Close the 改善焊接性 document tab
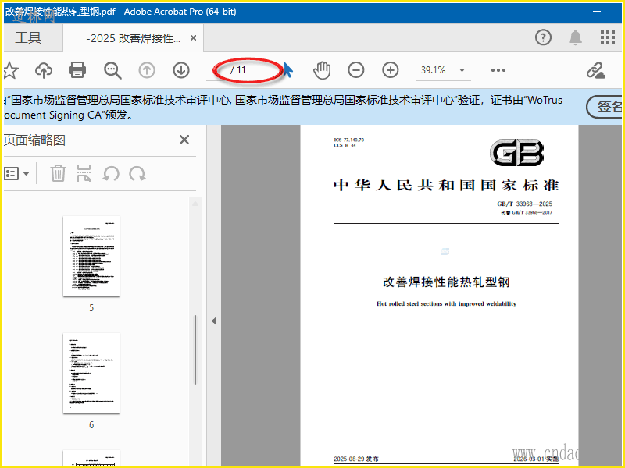Viewport: 625px width, 468px height. pyautogui.click(x=193, y=37)
